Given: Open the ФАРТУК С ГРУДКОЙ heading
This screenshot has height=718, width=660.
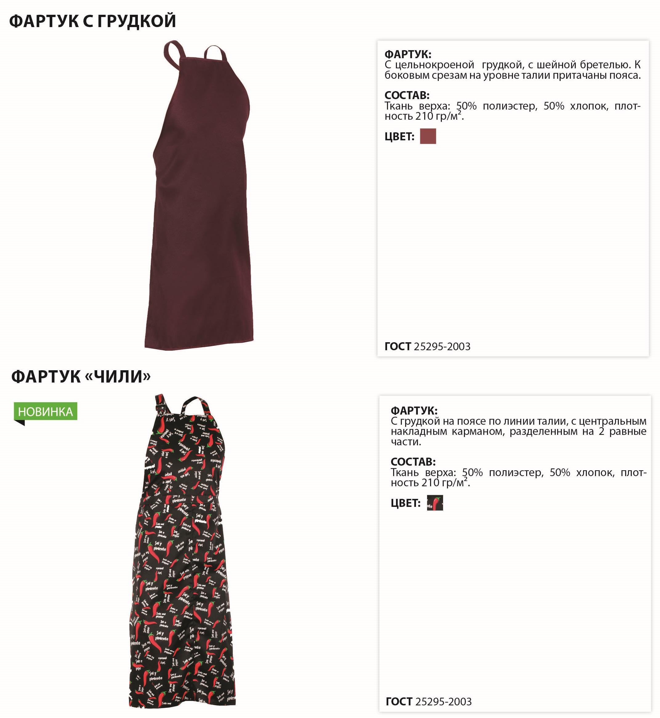Looking at the screenshot, I should pos(93,21).
